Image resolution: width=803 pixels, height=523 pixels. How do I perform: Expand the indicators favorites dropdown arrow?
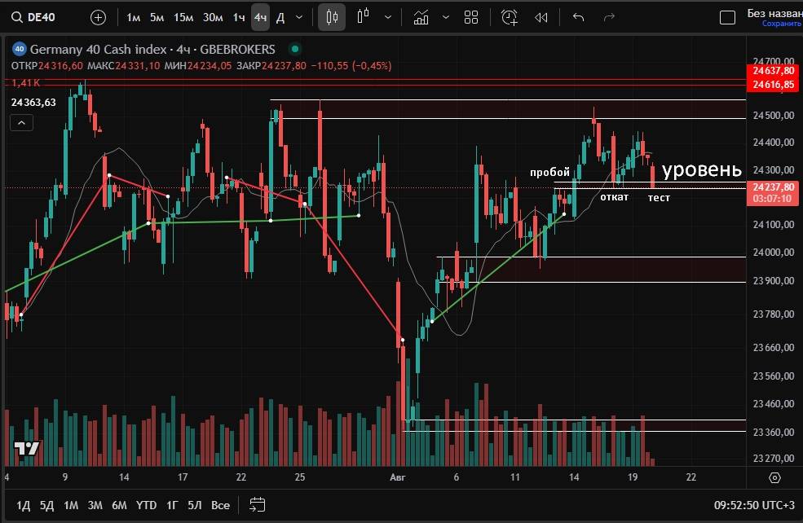pyautogui.click(x=444, y=17)
